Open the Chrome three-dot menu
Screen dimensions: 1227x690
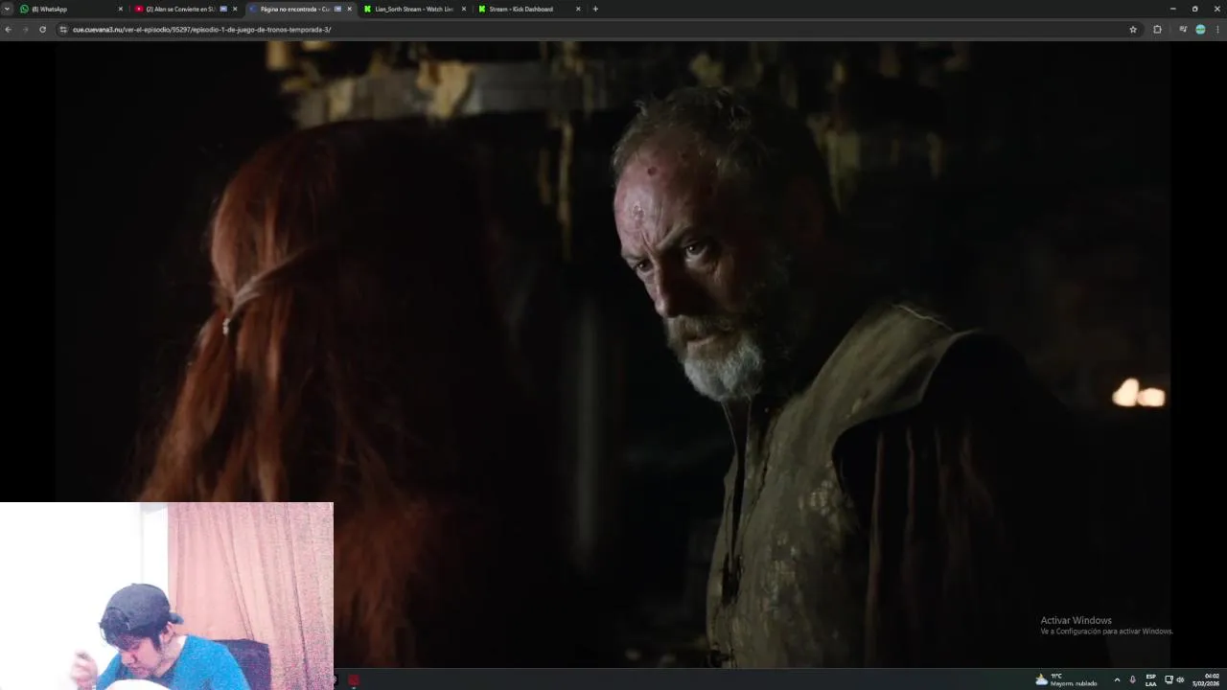click(1217, 30)
